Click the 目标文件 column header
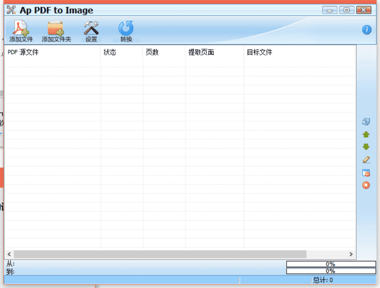This screenshot has width=380, height=288. (300, 52)
